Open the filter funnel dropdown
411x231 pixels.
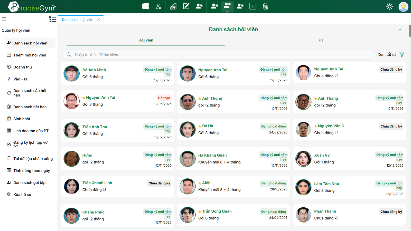pos(402,54)
